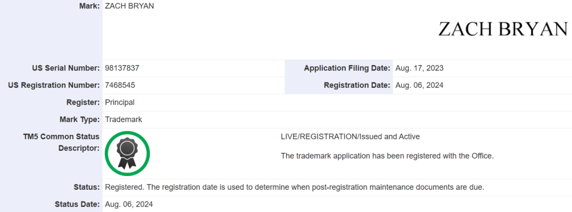Select the Trademark mark type value

(x=123, y=119)
